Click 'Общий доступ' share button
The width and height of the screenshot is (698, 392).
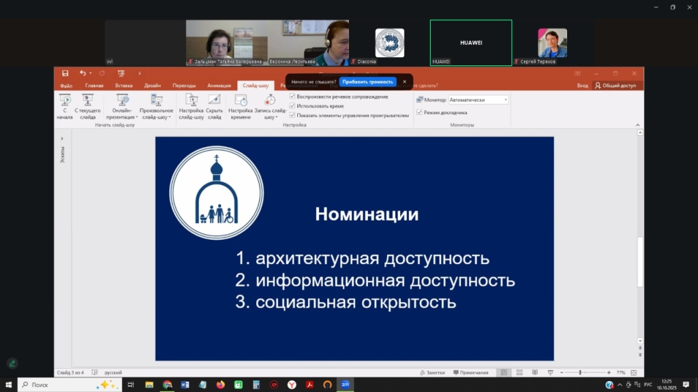[615, 86]
